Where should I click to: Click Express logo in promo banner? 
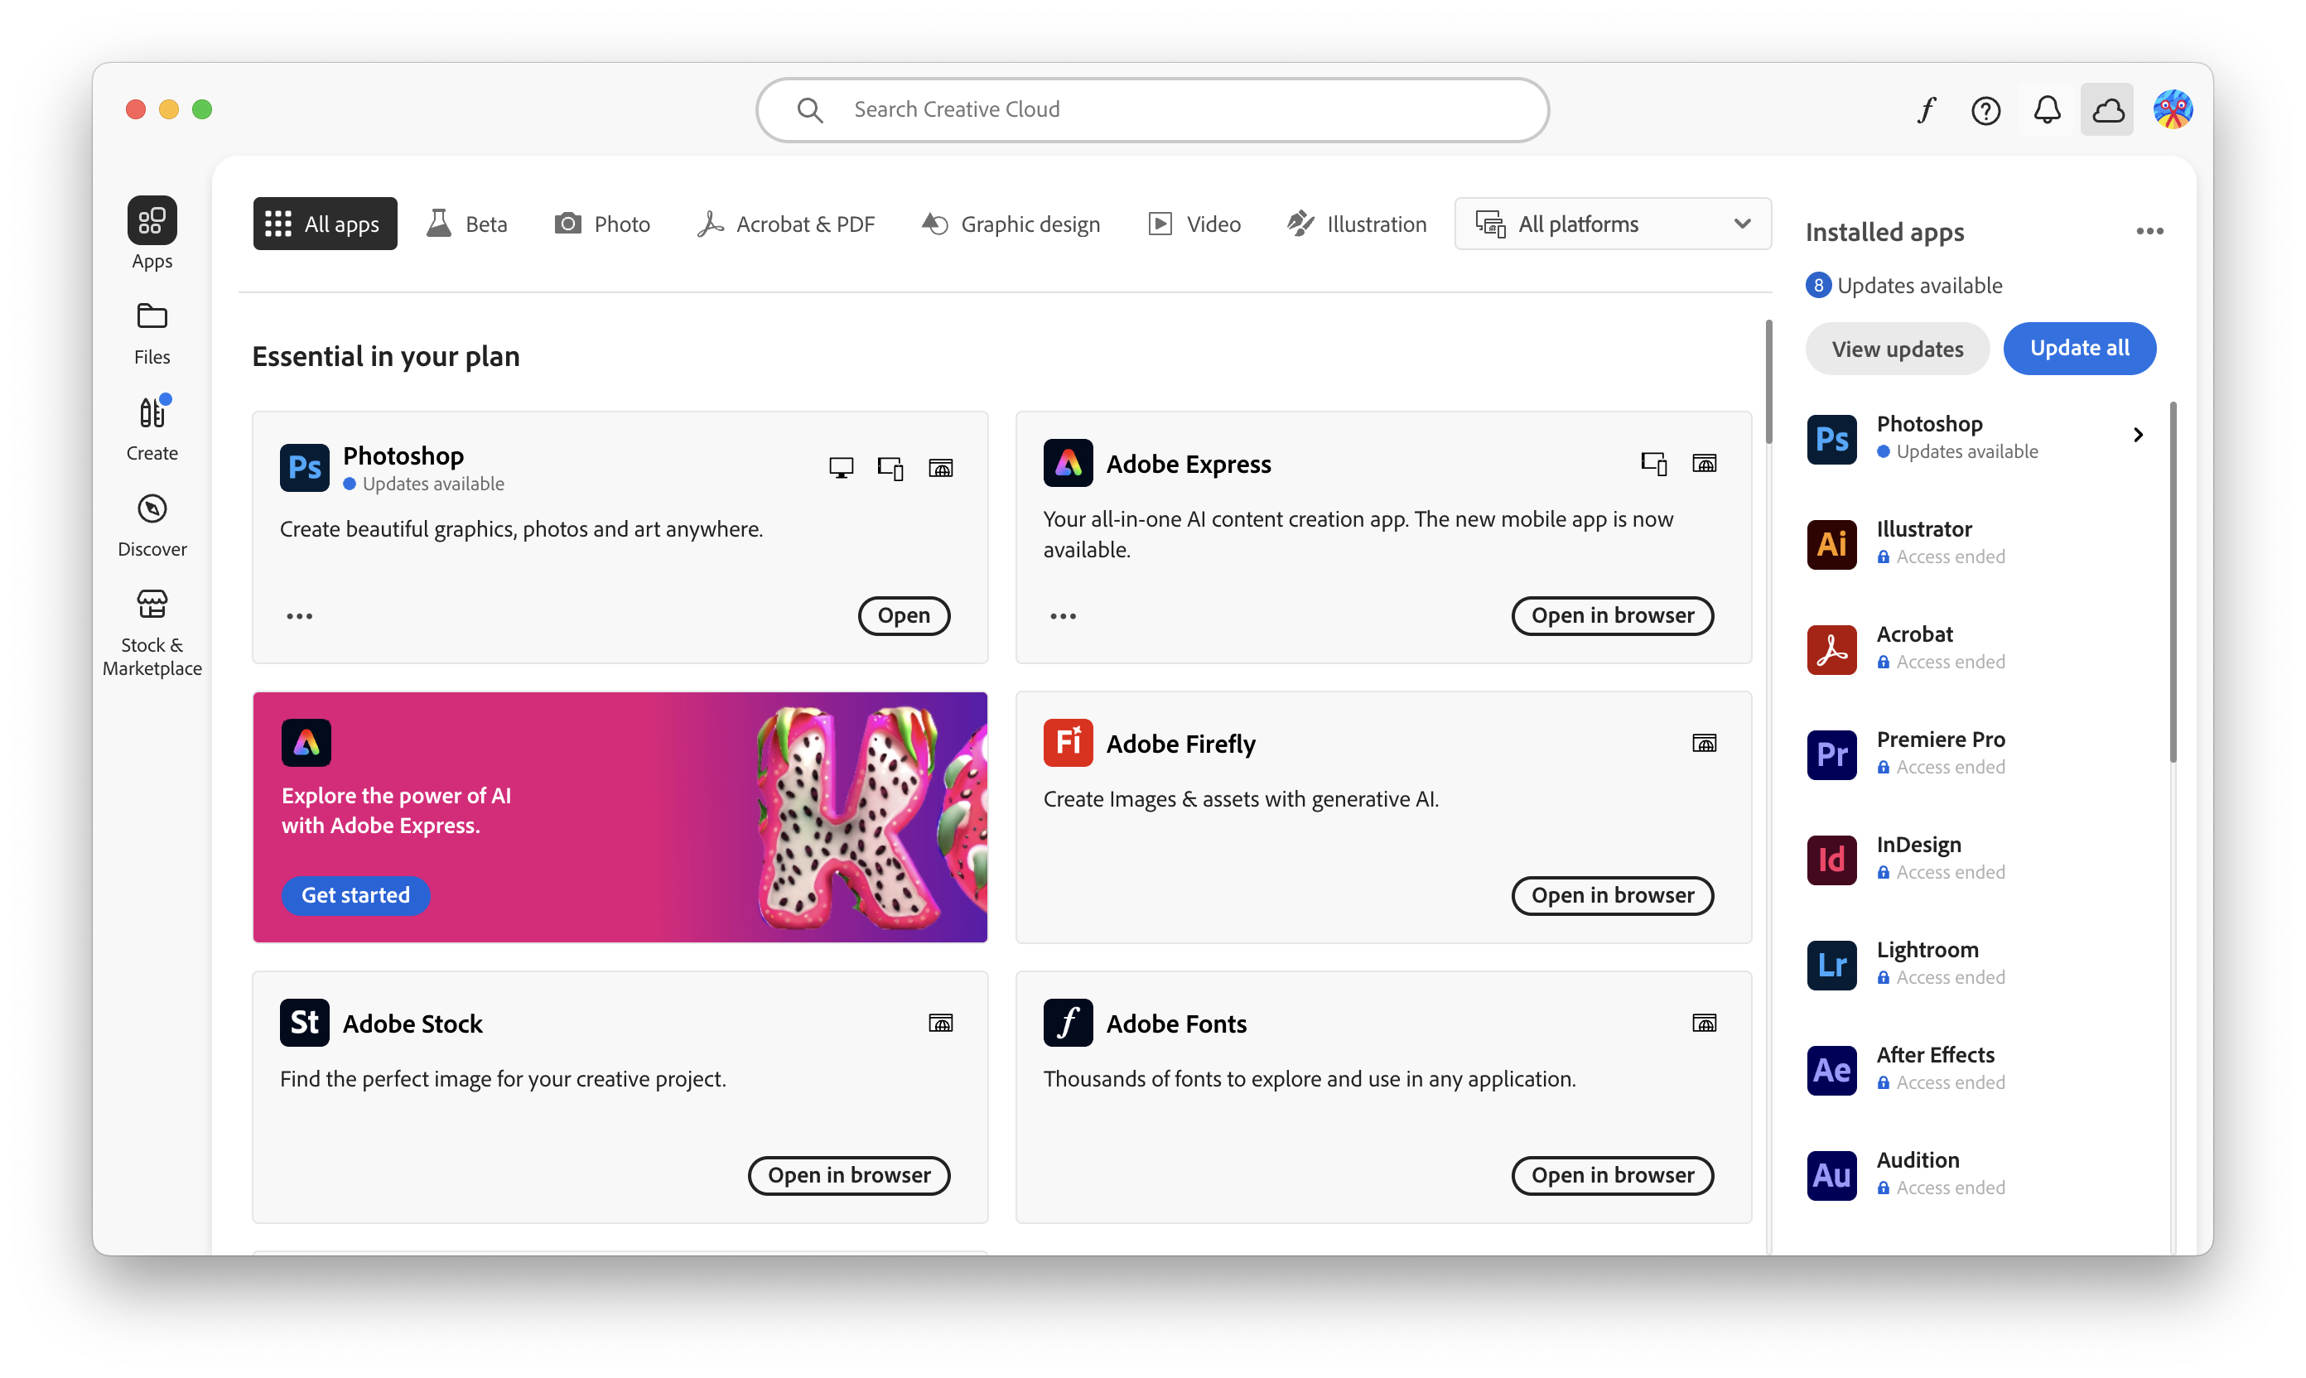click(306, 742)
